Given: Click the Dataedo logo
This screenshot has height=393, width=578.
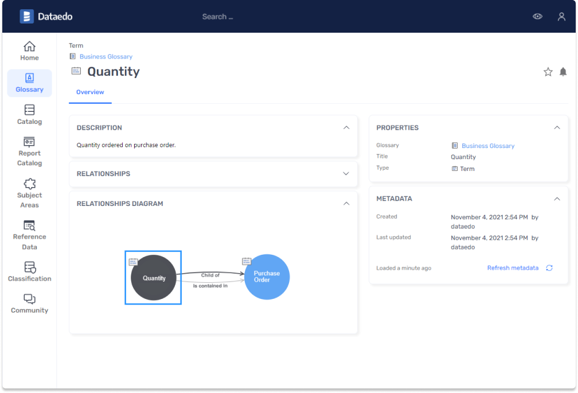Looking at the screenshot, I should pos(46,17).
